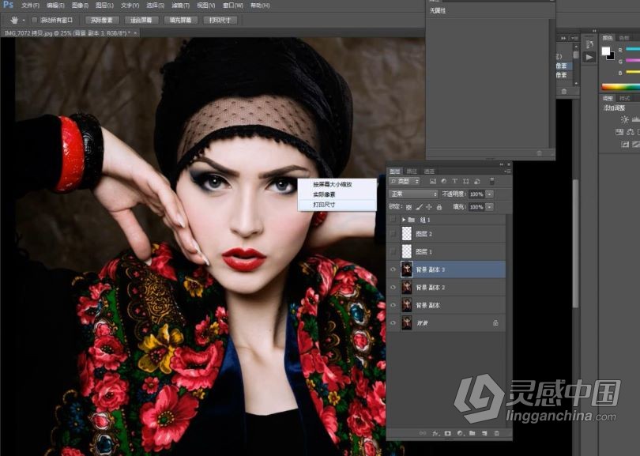Open the History panel icon in dock
The height and width of the screenshot is (456, 640).
[589, 43]
